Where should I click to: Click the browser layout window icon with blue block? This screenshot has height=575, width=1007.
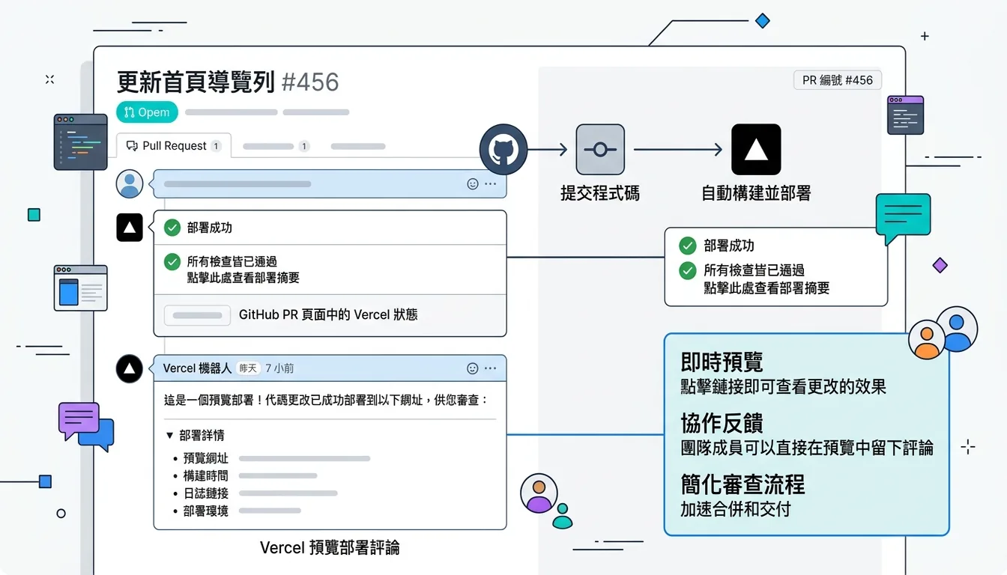81,287
